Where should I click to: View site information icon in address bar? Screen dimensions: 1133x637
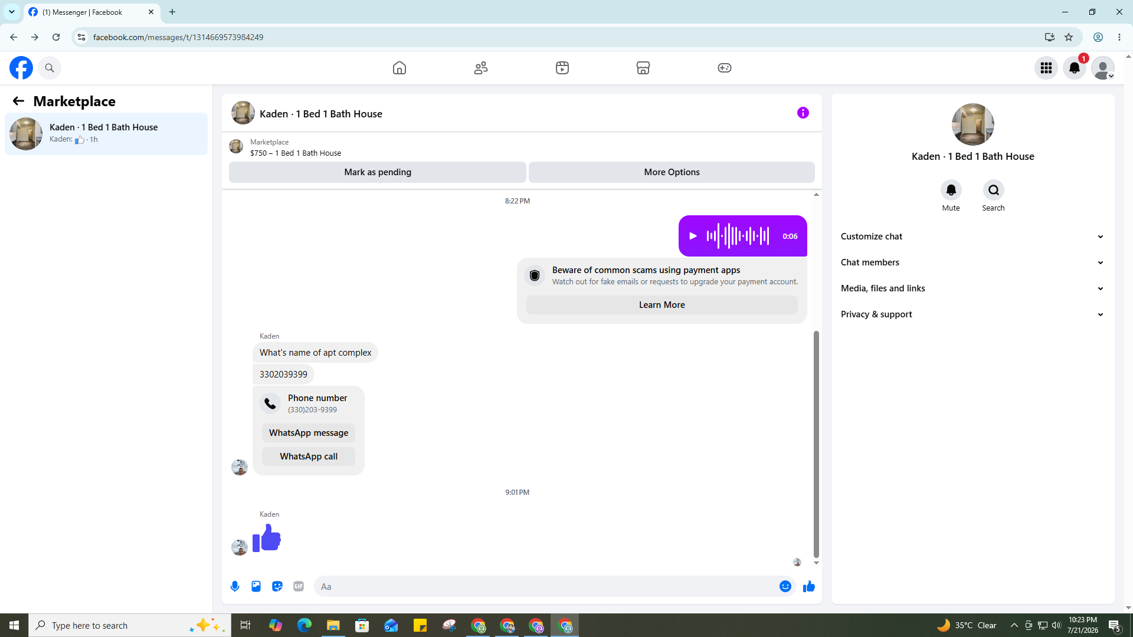tap(81, 37)
